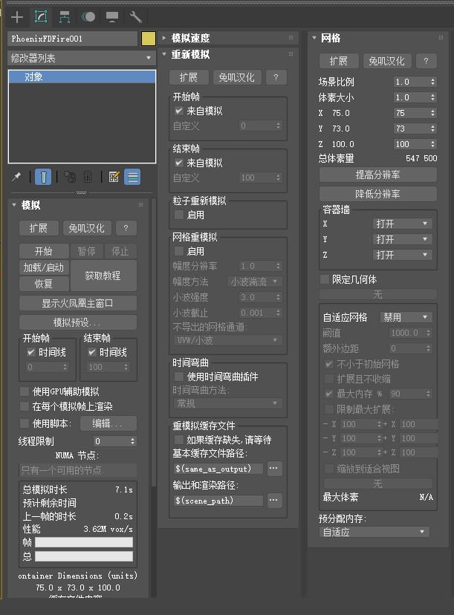The image size is (454, 615).
Task: Click the PhoenixFDFire001 name field
Action: click(73, 39)
